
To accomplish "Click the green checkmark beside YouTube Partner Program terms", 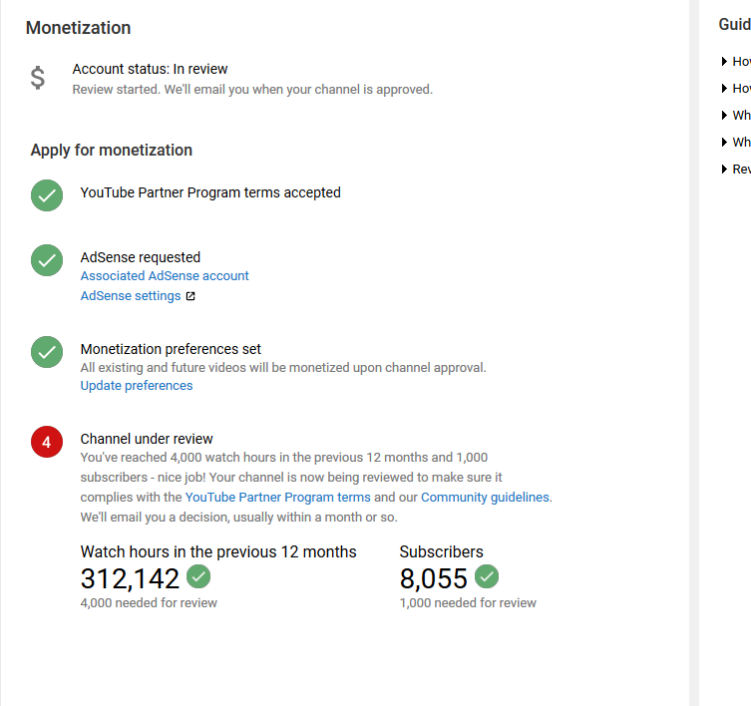I will 47,195.
